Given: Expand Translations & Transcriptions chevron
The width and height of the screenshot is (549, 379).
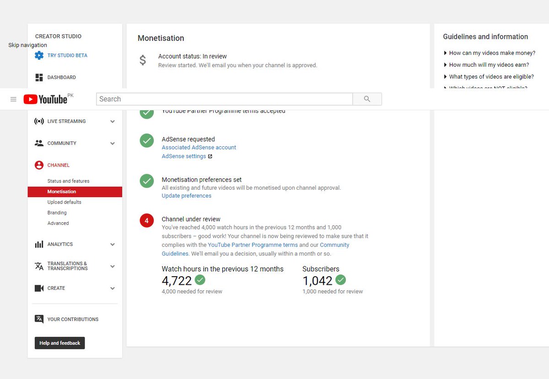Looking at the screenshot, I should [x=113, y=267].
